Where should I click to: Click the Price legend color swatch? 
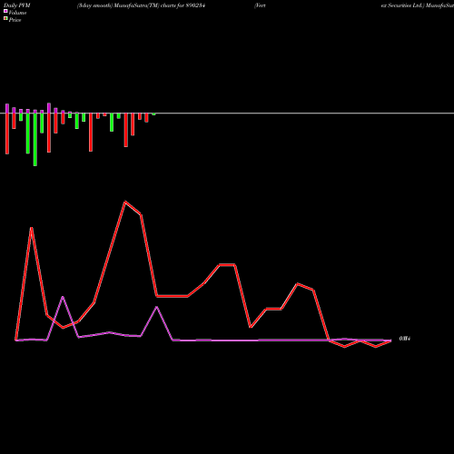pos(5,19)
